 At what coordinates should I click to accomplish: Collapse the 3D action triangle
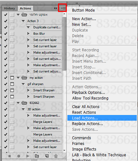point(23,109)
